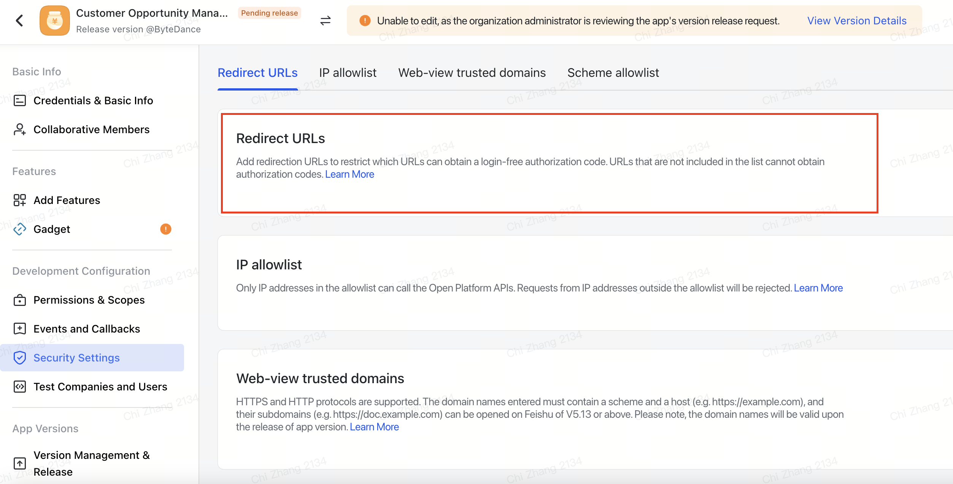Click the Test Companies and Users icon
Viewport: 953px width, 484px height.
pos(20,387)
